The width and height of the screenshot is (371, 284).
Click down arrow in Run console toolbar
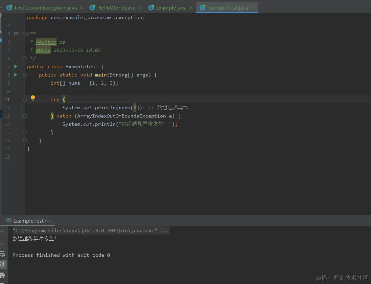2,243
